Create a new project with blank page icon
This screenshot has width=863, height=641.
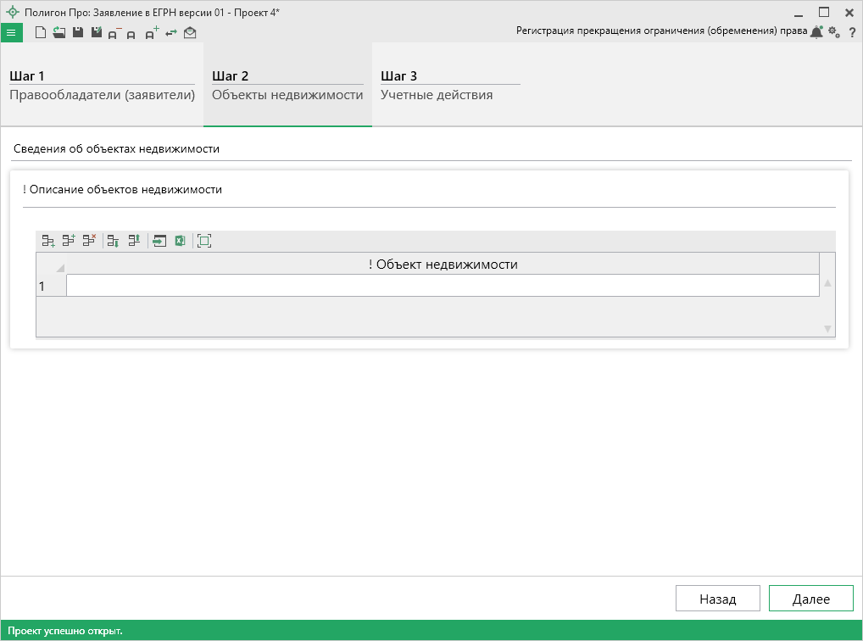click(40, 32)
